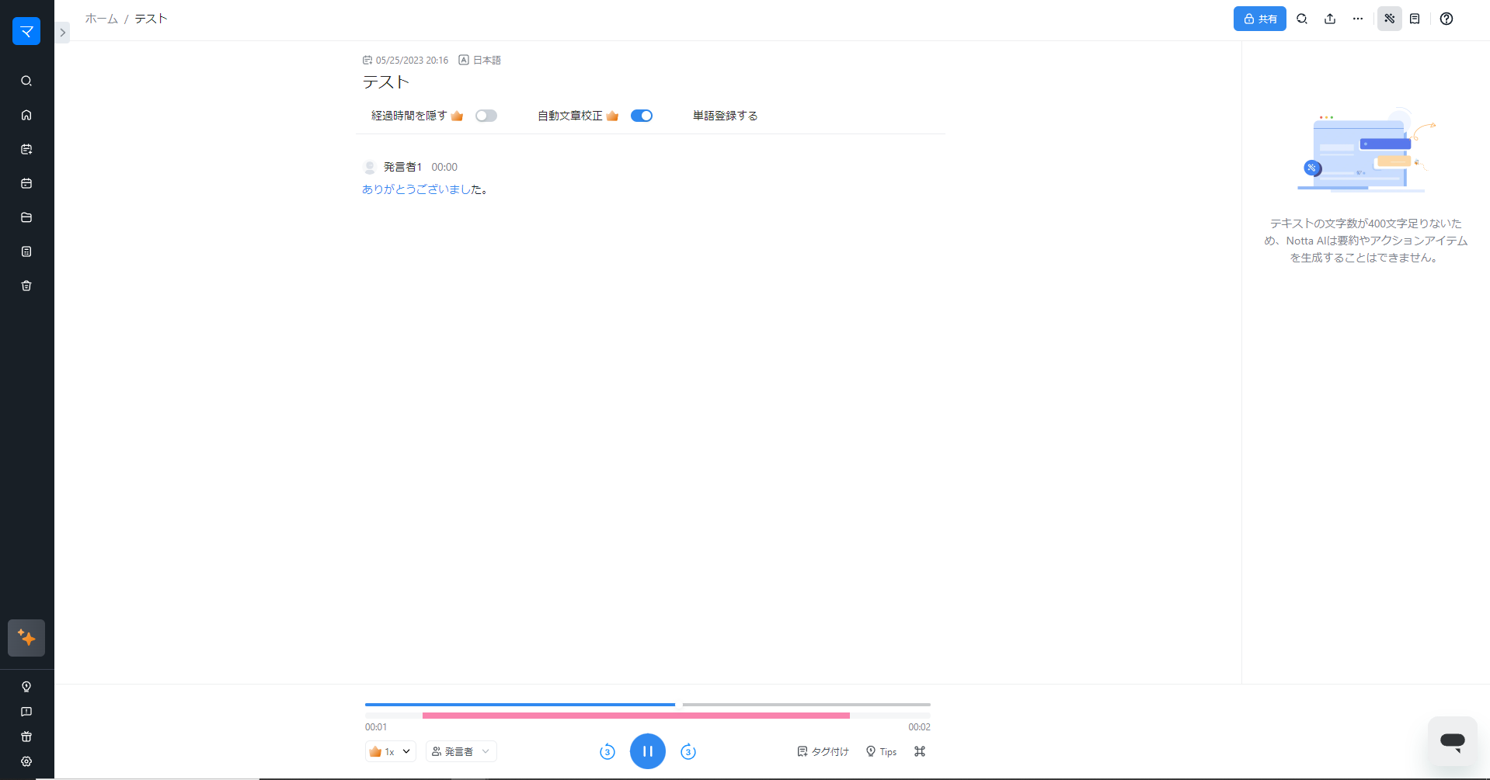The height and width of the screenshot is (780, 1490).
Task: Click the transcript ありがとうございました
Action: point(424,189)
